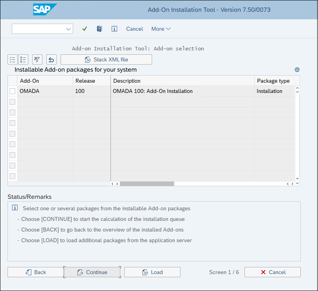Select 'OMADA 100: Add-On Installation' description cell
318x291 pixels.
coord(182,91)
